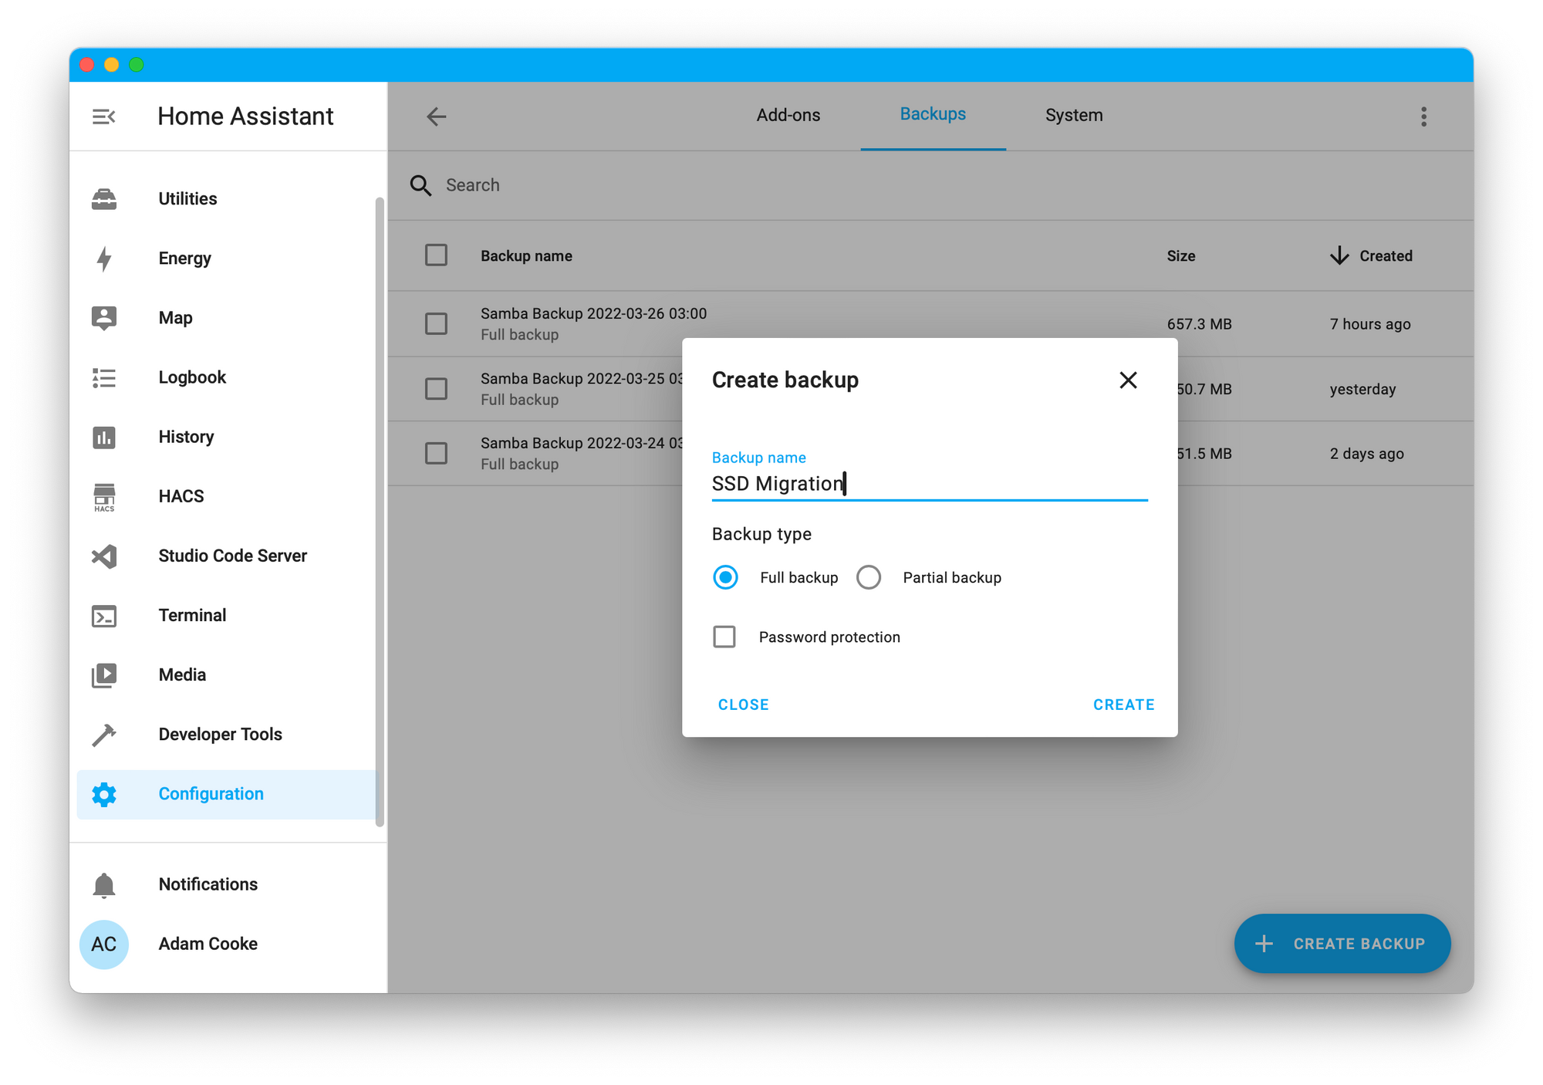
Task: Click the 'yesterday' created cell
Action: [x=1362, y=389]
